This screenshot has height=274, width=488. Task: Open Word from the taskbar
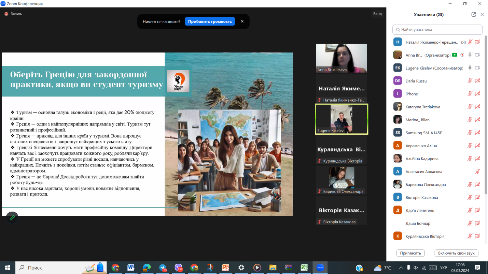[131, 268]
